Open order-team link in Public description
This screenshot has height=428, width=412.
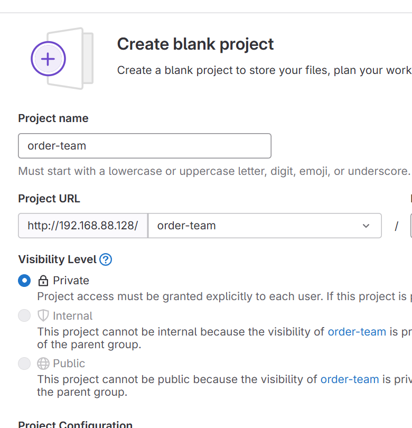[x=349, y=379]
